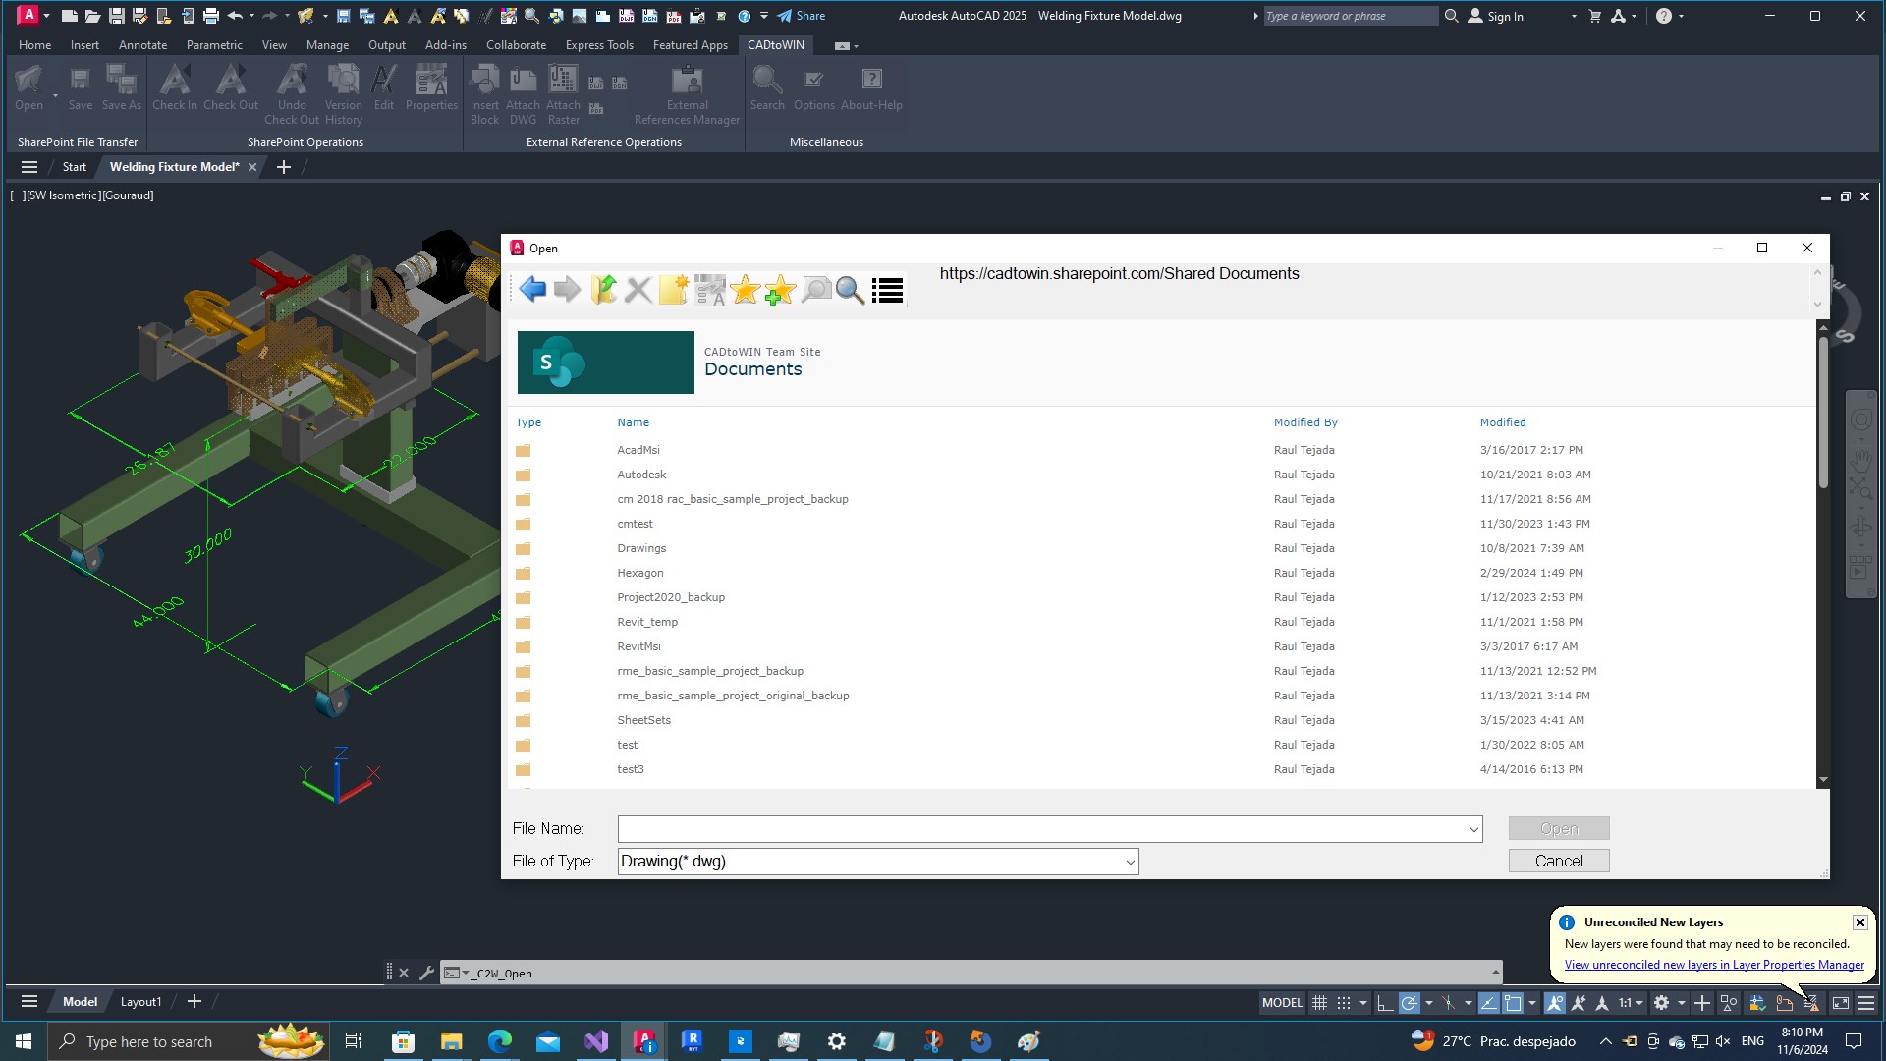Toggle Polar Tracking in status bar
1886x1061 pixels.
pyautogui.click(x=1409, y=1003)
